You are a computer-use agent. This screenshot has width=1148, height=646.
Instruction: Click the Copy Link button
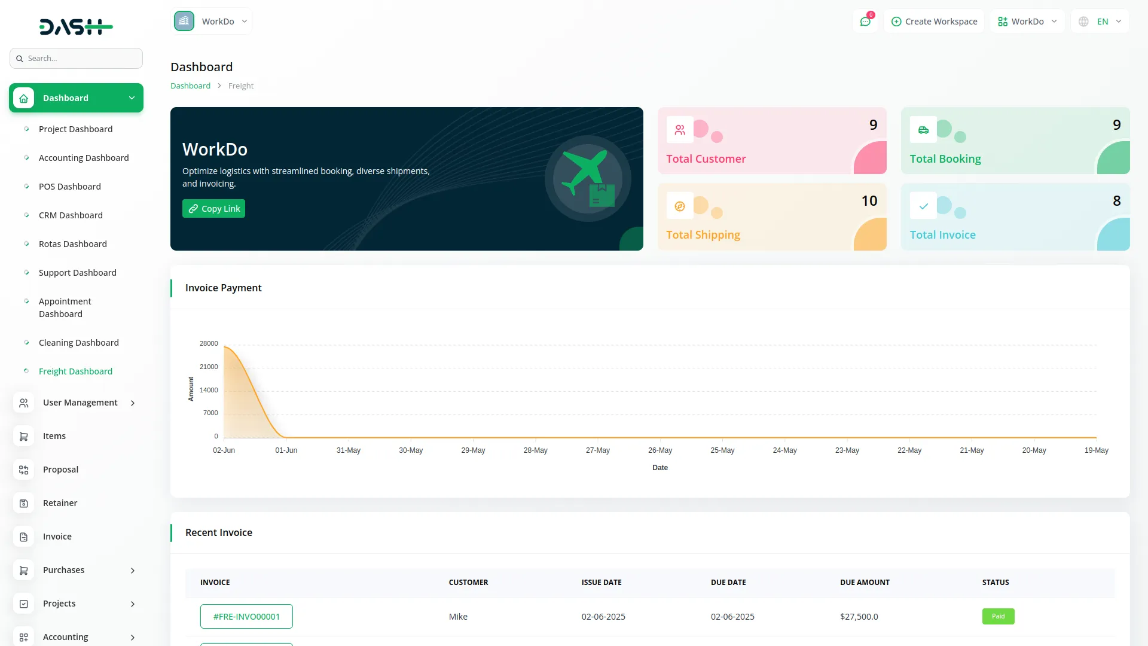coord(213,209)
